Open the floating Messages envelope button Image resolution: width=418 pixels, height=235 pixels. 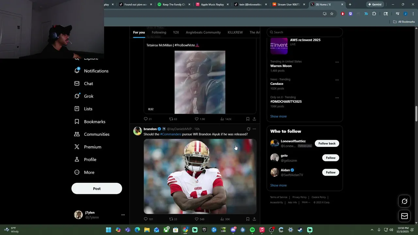pyautogui.click(x=404, y=216)
